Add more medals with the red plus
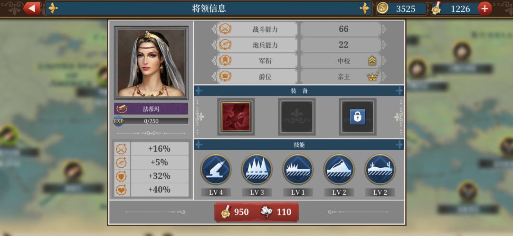Screen dimensions: 513x236 484,9
